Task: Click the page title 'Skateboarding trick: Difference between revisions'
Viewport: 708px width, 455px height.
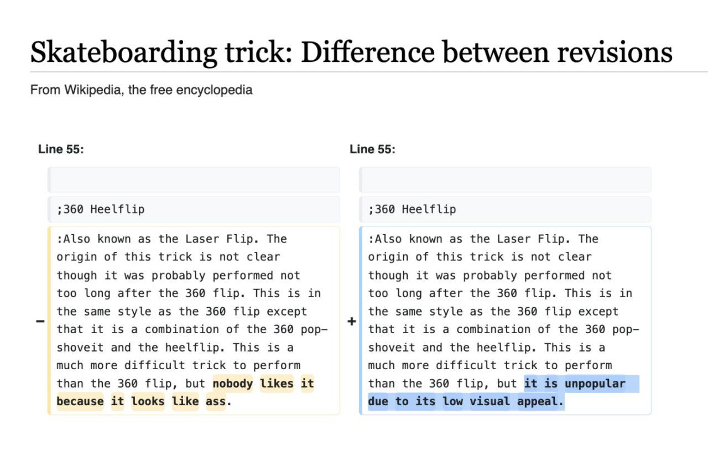Action: click(351, 52)
